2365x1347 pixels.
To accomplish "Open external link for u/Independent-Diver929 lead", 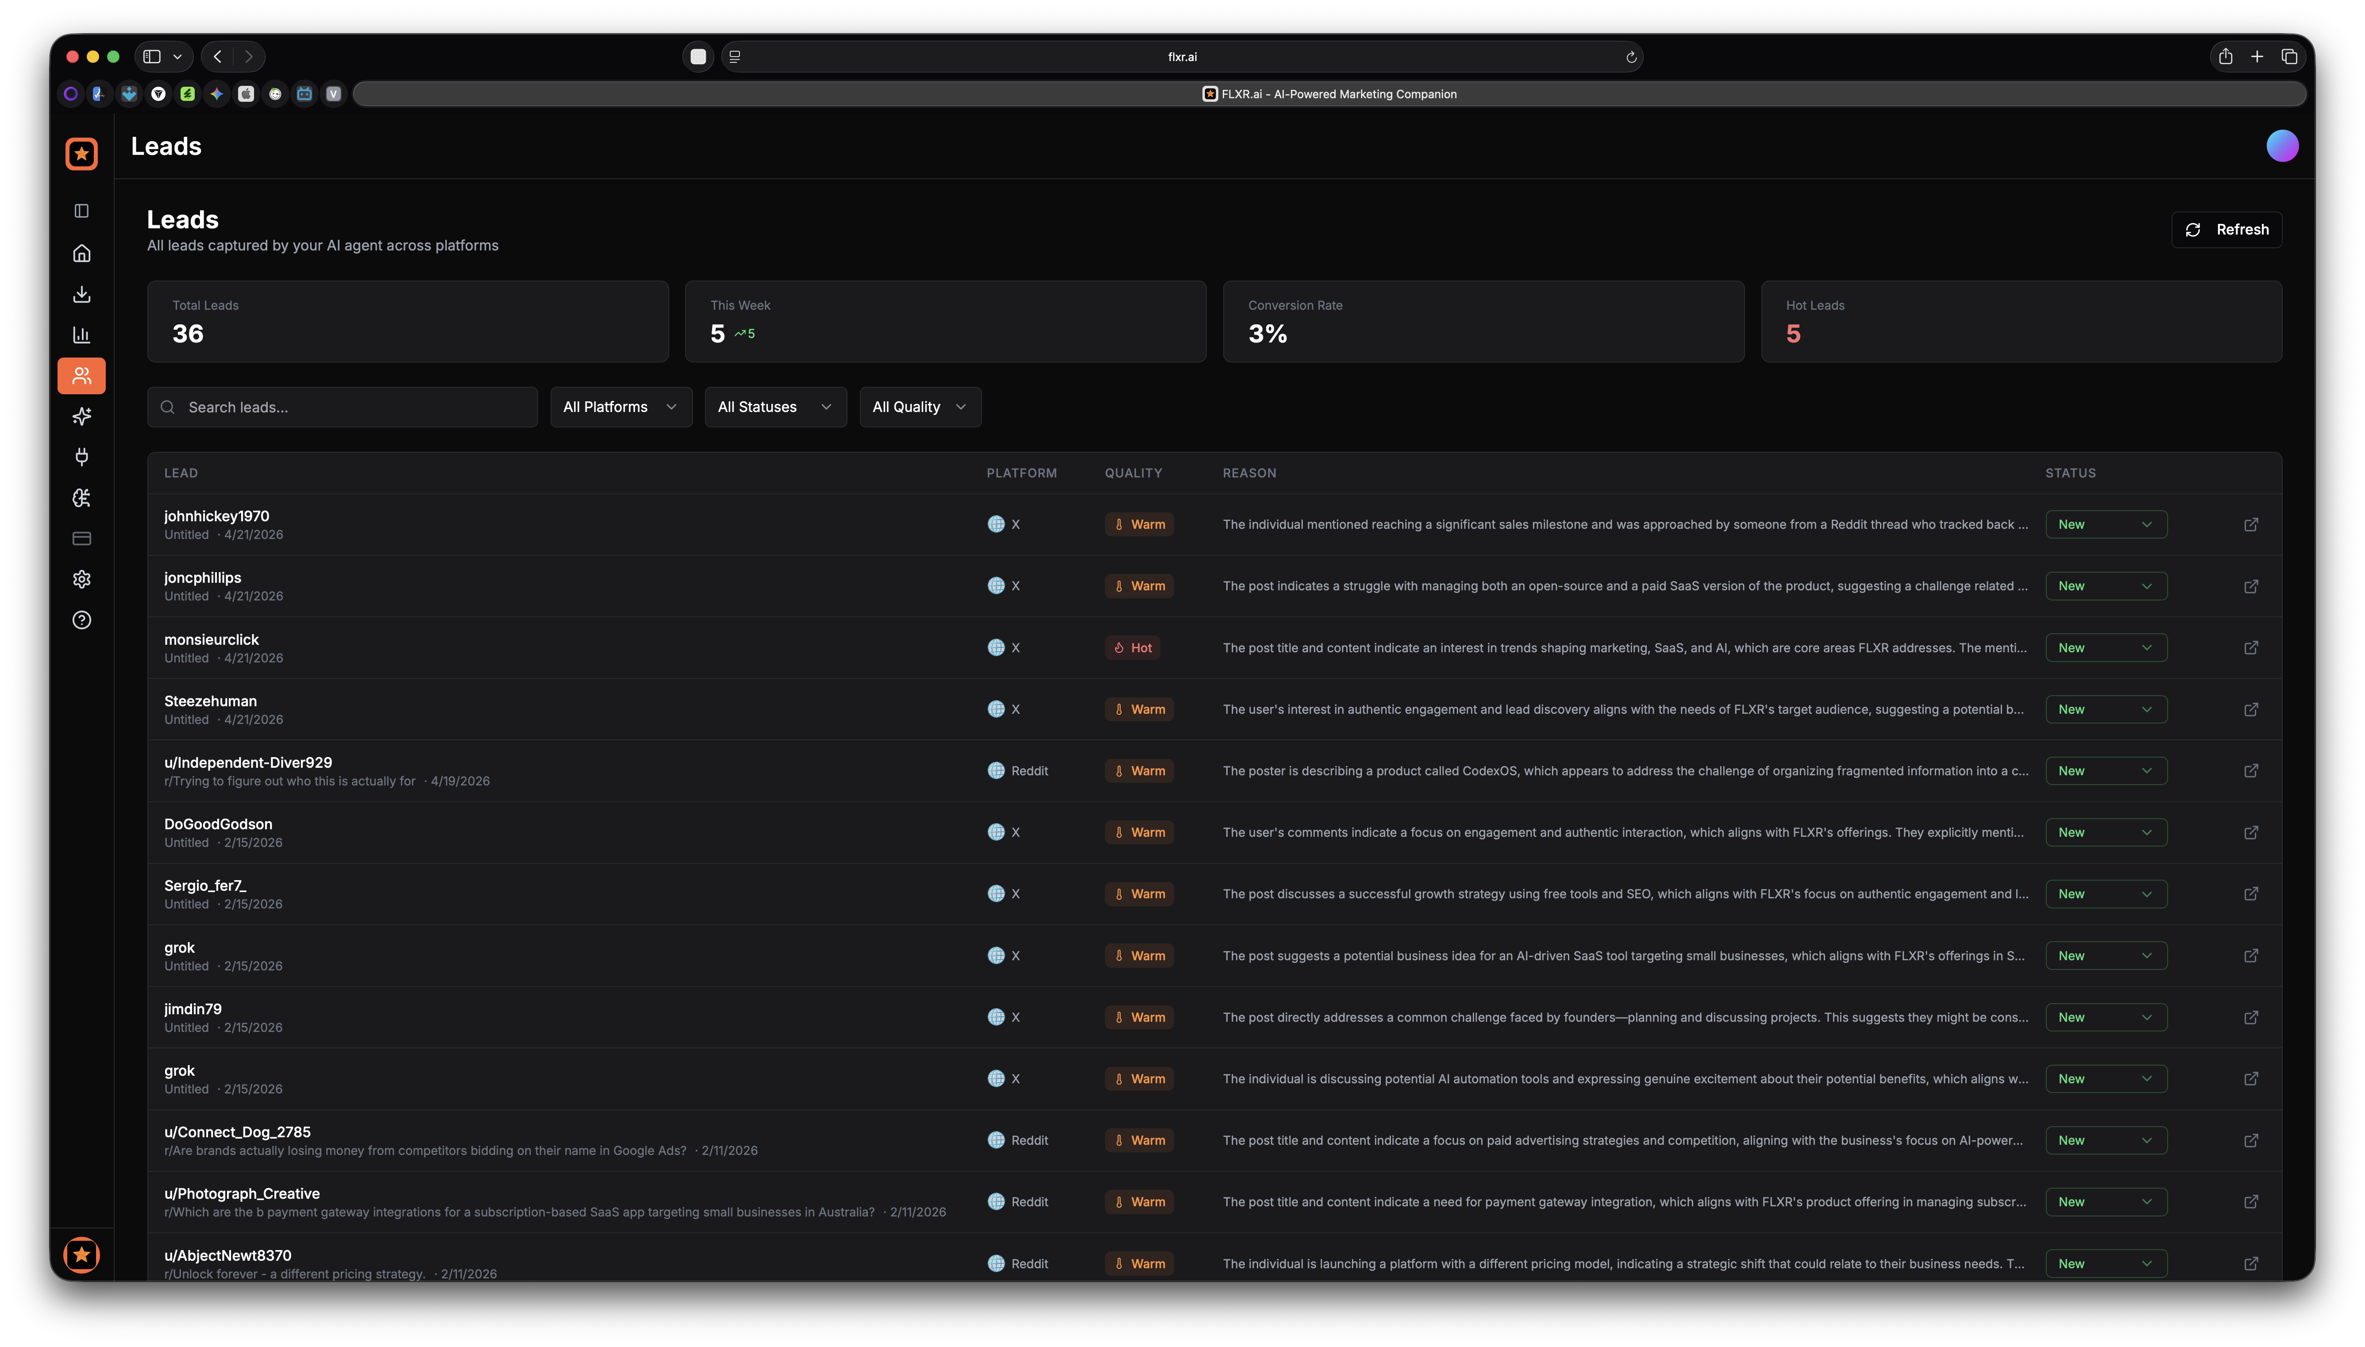I will [x=2250, y=771].
